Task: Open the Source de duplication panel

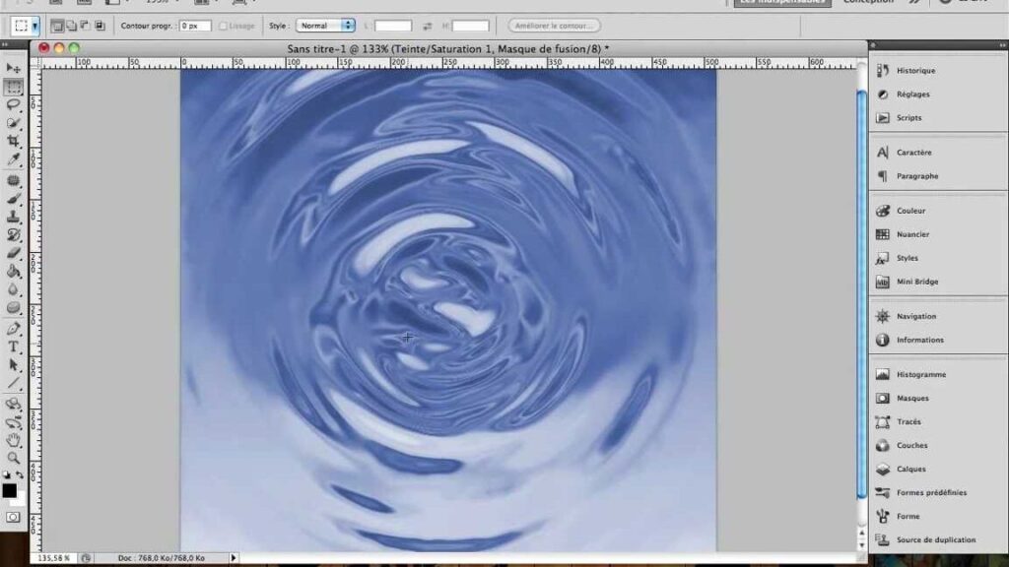Action: point(938,540)
